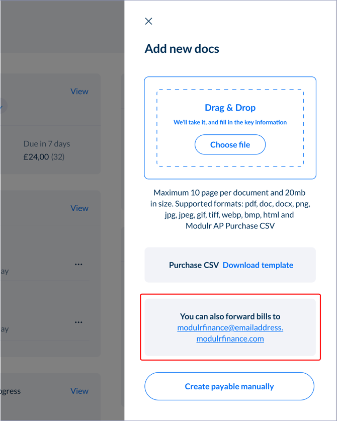The width and height of the screenshot is (337, 421).
Task: View the Due in 7 days card
Action: (79, 91)
